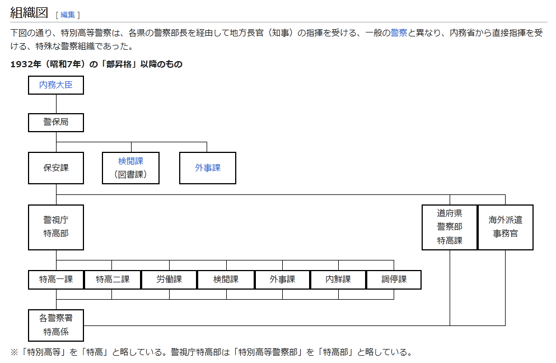The image size is (556, 363).
Task: Click the 調停課 box
Action: (x=394, y=280)
